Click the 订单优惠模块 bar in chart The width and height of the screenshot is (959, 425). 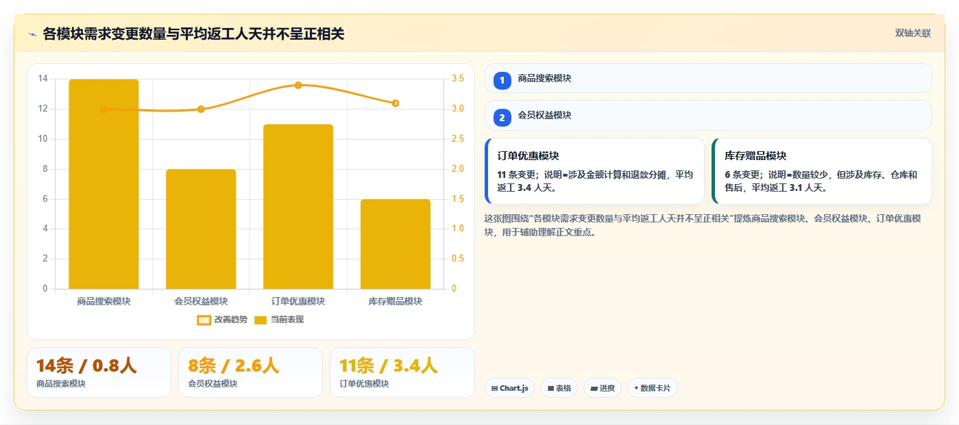click(x=298, y=207)
